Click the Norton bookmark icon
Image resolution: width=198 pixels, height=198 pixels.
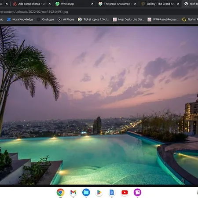tap(184, 19)
